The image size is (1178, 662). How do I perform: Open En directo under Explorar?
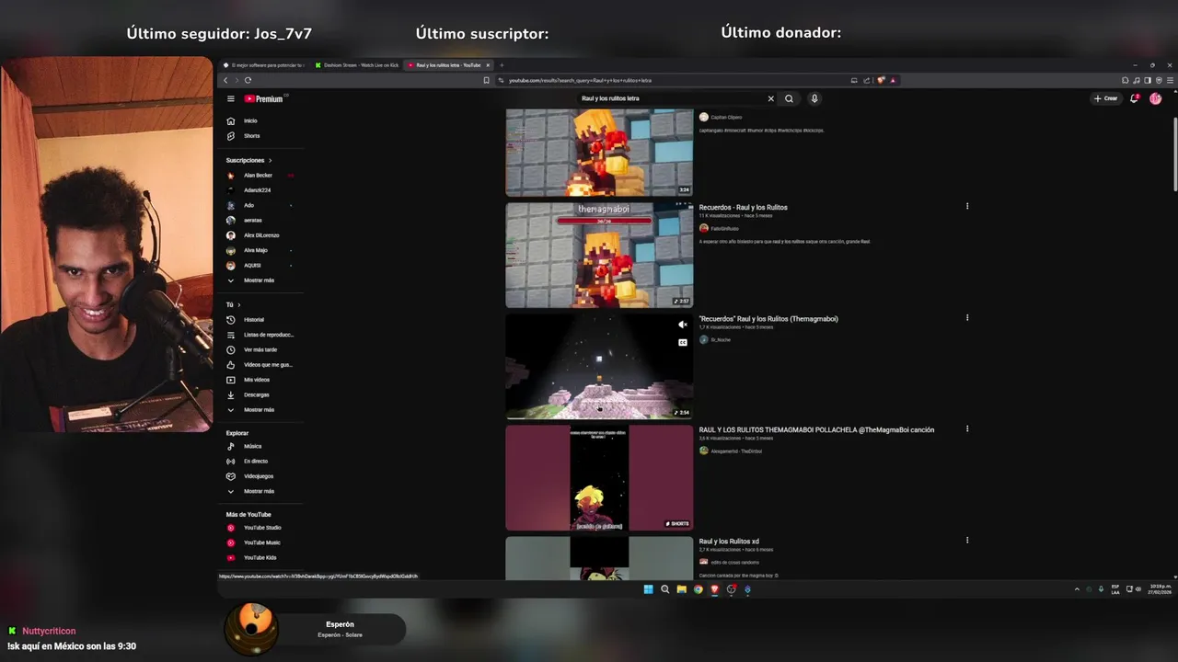255,461
